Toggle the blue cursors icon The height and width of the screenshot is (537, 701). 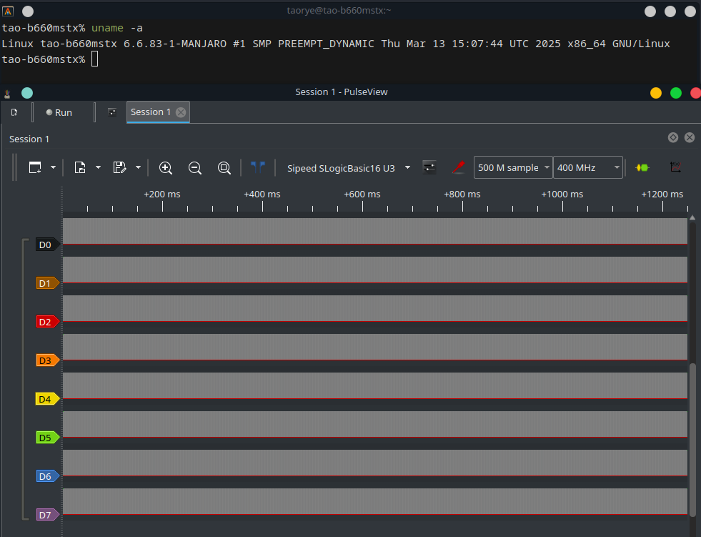258,168
